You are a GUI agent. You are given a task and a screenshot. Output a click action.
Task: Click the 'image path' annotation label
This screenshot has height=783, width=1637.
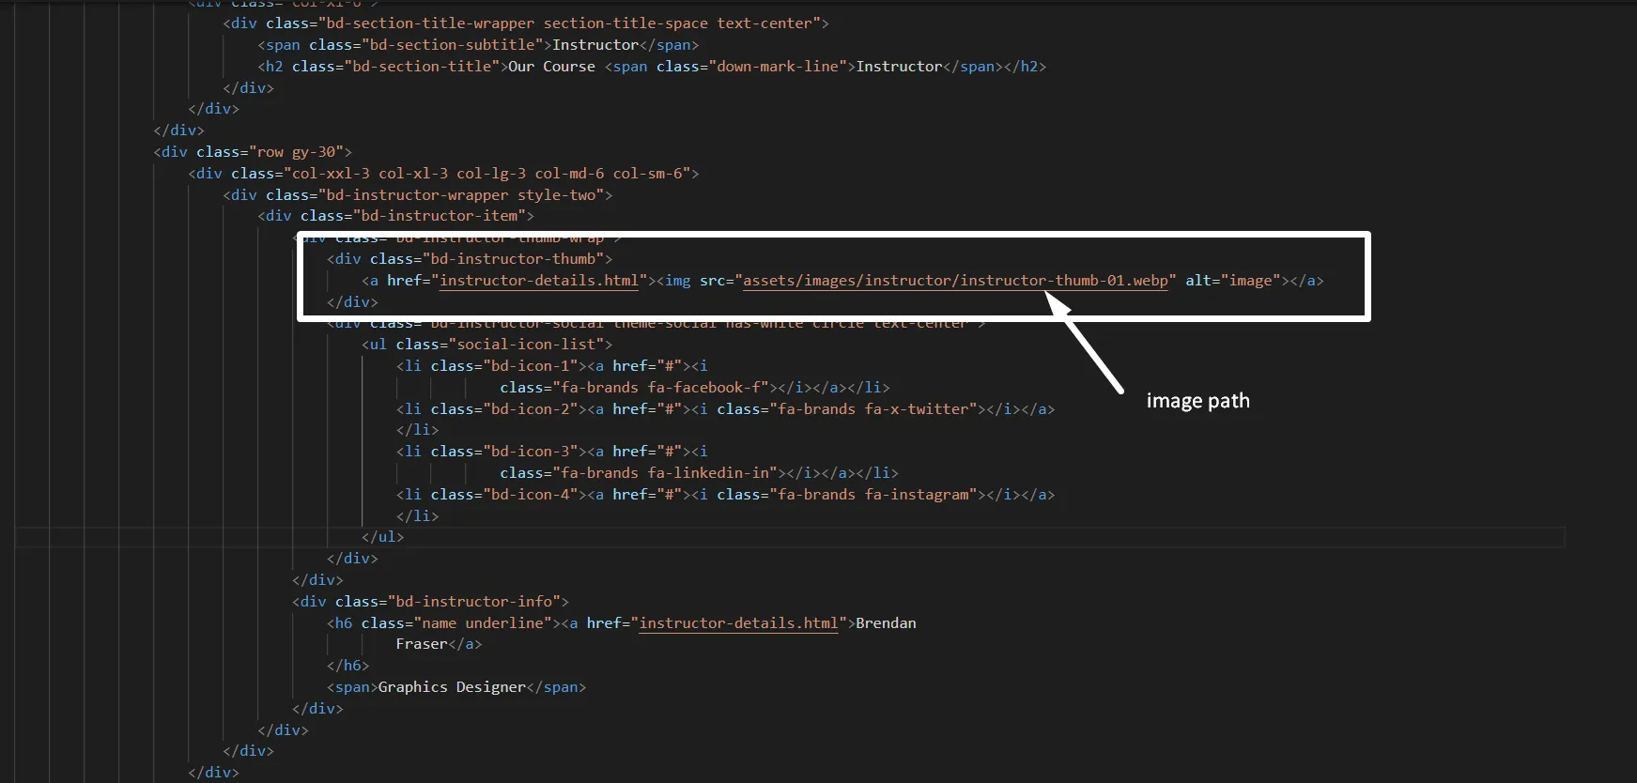pos(1197,401)
